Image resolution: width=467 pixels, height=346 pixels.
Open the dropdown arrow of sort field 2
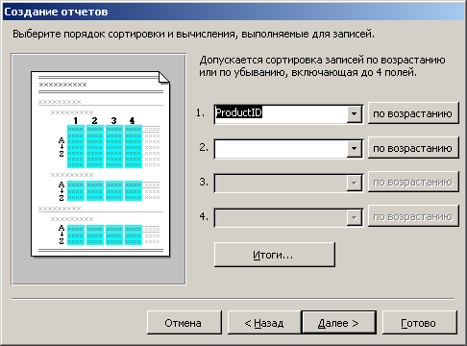354,149
